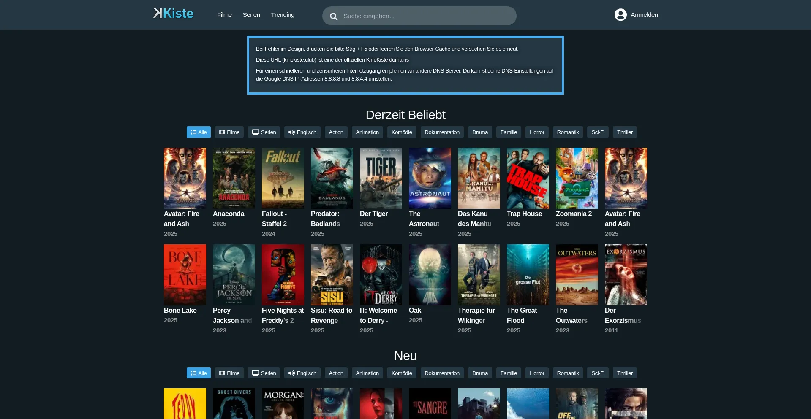
Task: Open the Serien menu in the header
Action: [x=251, y=15]
